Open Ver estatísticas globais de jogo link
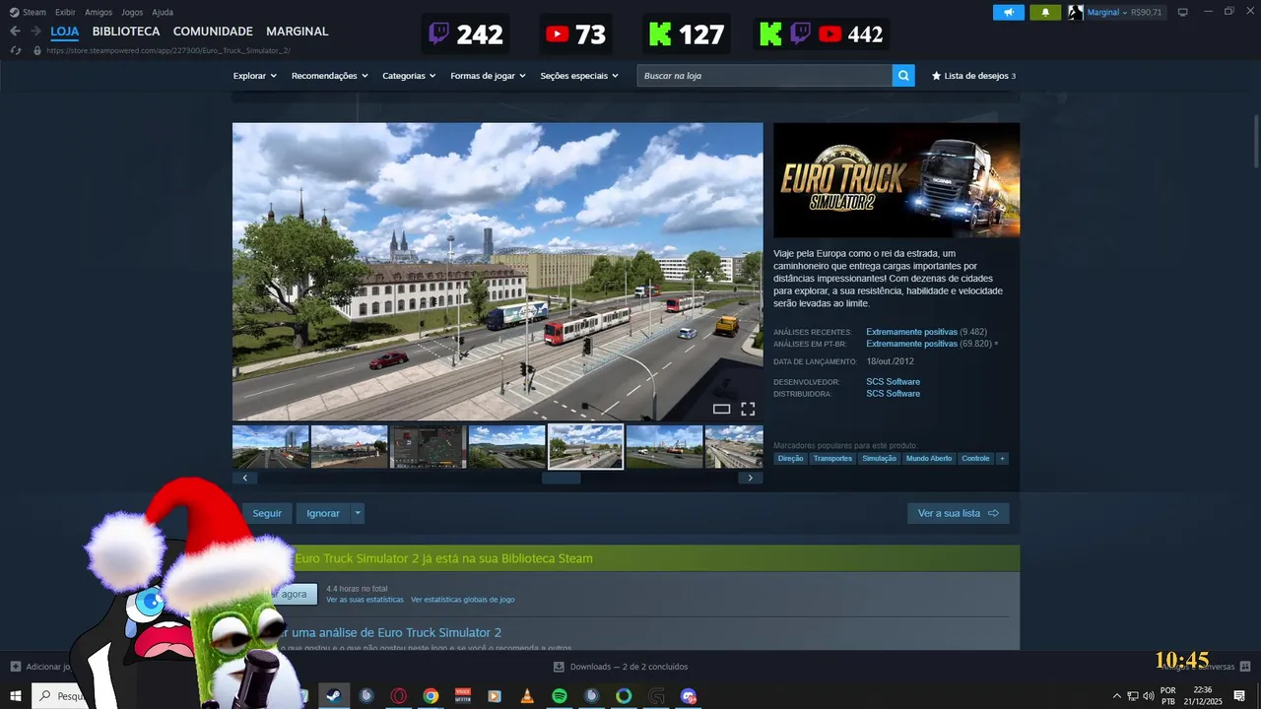The height and width of the screenshot is (709, 1261). (462, 600)
